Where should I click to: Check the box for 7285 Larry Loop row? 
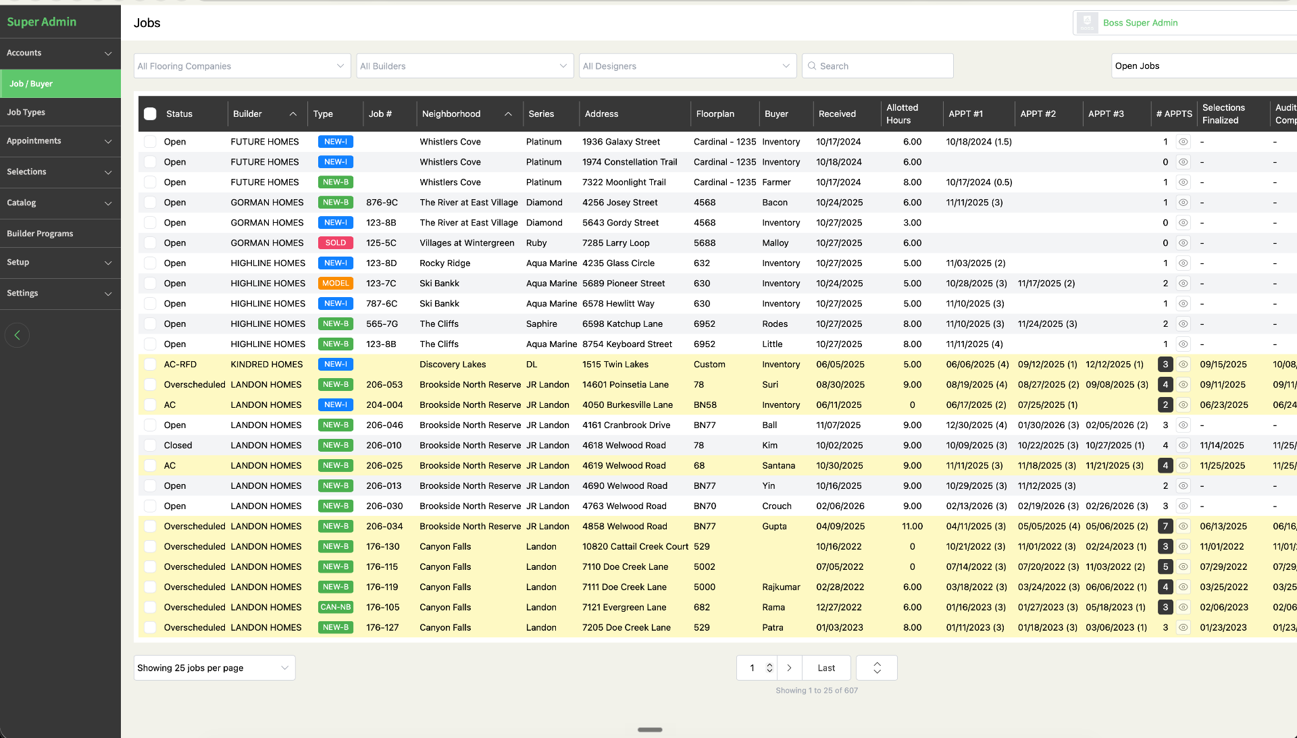(x=150, y=243)
